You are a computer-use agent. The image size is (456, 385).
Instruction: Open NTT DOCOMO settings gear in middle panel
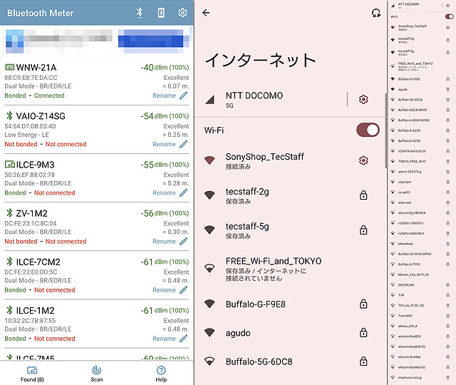[363, 99]
